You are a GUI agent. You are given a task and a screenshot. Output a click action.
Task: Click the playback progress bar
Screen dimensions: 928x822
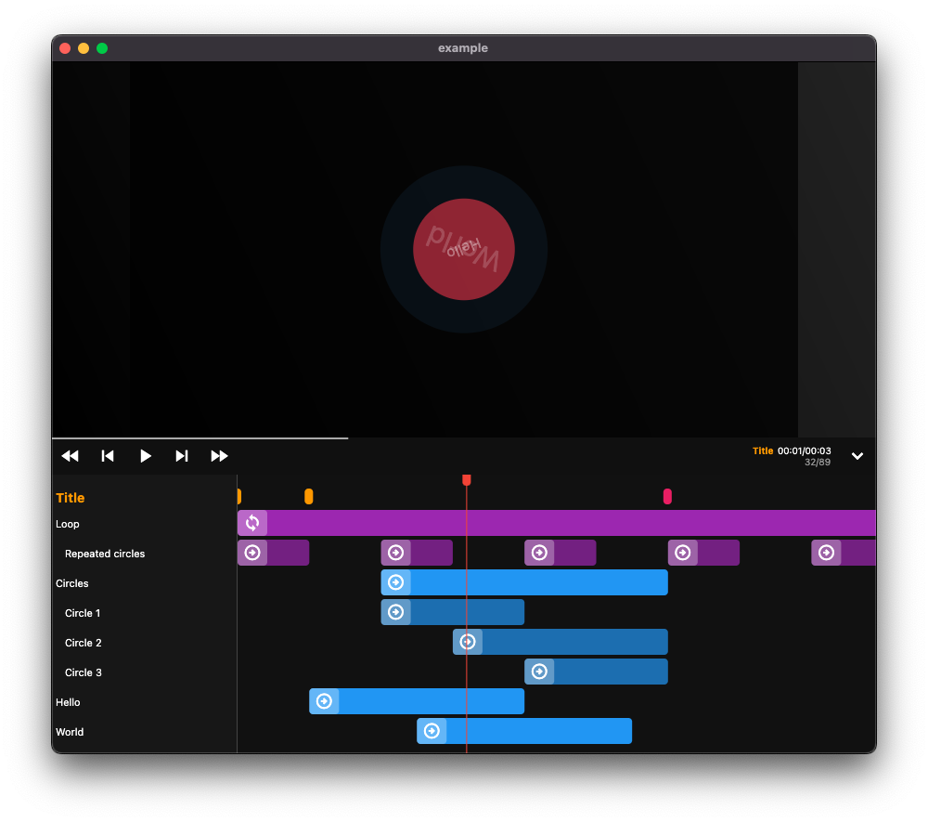point(464,438)
